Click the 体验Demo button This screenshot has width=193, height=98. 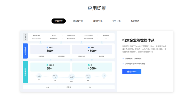click(132, 72)
